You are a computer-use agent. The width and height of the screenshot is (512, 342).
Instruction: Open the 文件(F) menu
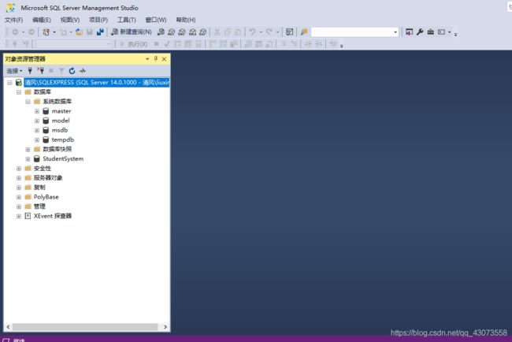coord(13,20)
